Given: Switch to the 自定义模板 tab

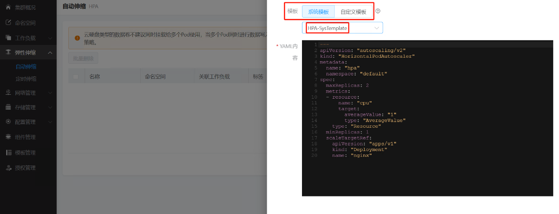Looking at the screenshot, I should point(353,11).
